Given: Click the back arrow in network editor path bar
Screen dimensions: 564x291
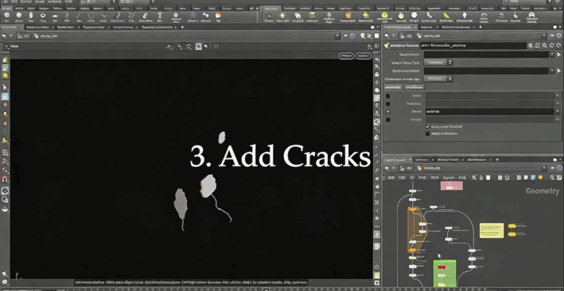Looking at the screenshot, I should [387, 168].
